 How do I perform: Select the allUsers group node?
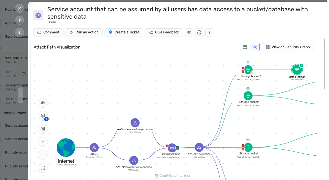94,148
